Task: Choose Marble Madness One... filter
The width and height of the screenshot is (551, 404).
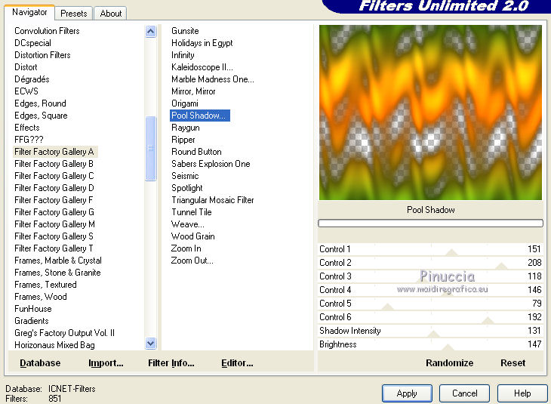Action: tap(213, 79)
